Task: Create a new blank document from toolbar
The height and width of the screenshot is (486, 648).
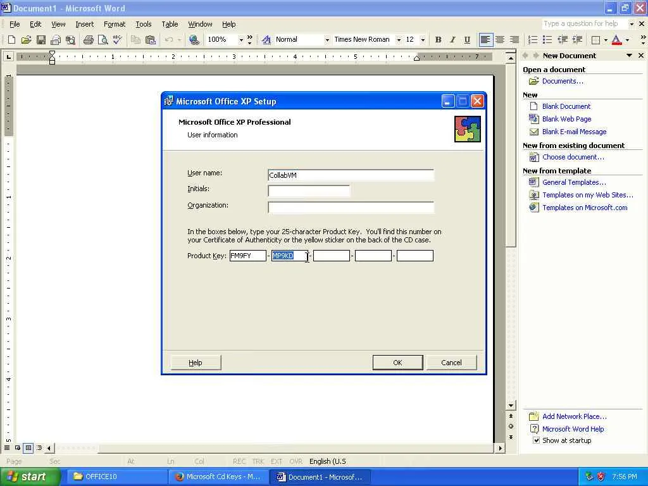Action: point(11,40)
